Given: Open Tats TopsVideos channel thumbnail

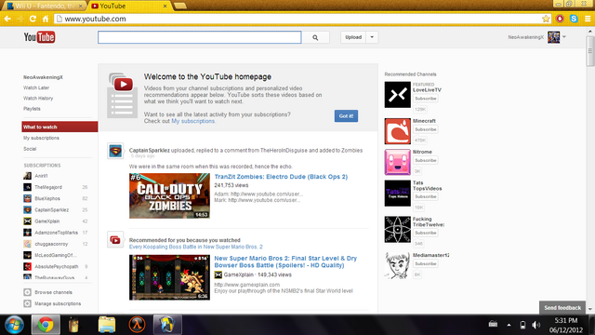Looking at the screenshot, I should click(x=397, y=194).
